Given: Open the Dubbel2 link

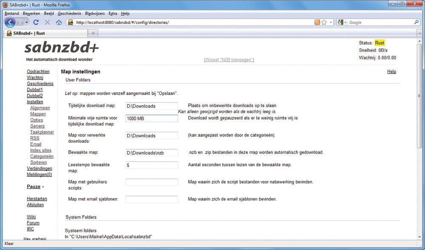Looking at the screenshot, I should pos(35,96).
